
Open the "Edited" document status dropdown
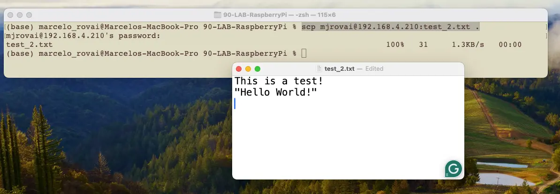point(374,69)
